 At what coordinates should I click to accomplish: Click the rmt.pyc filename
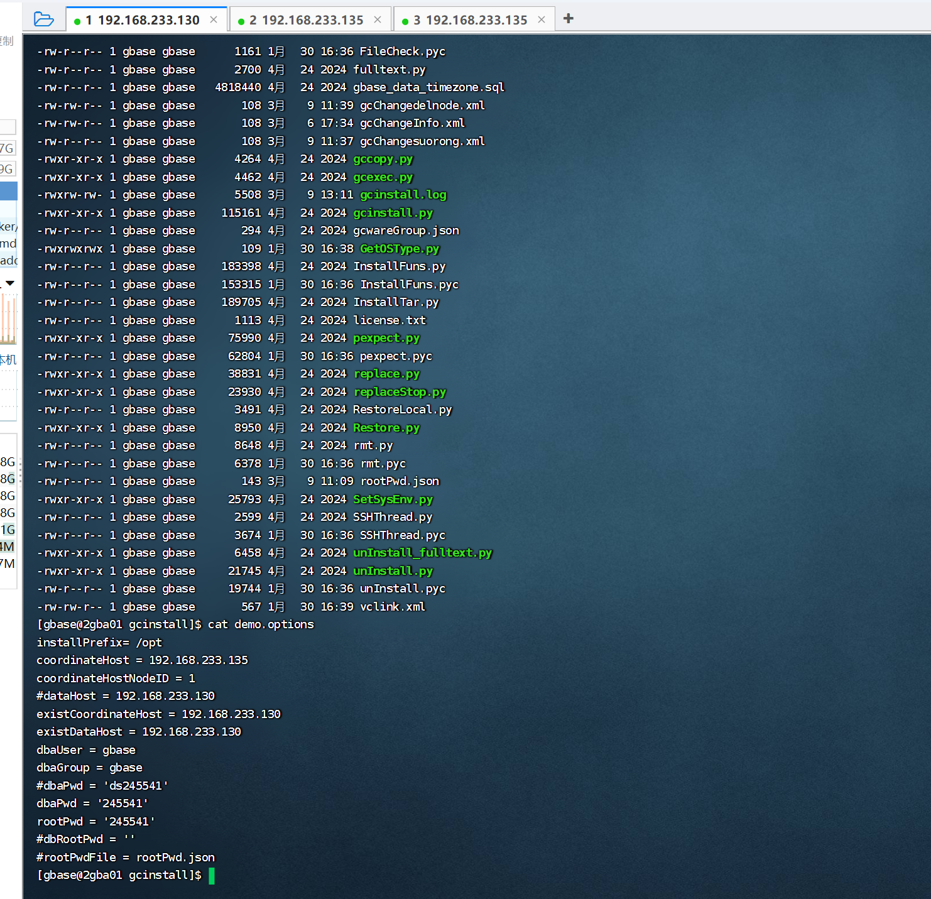(383, 464)
